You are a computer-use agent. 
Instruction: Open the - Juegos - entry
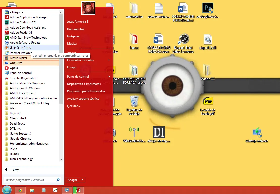31,12
